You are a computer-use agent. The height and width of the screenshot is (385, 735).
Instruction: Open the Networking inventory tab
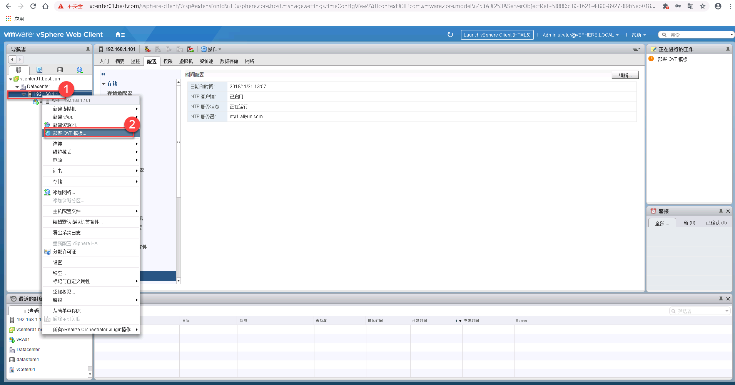tap(80, 70)
